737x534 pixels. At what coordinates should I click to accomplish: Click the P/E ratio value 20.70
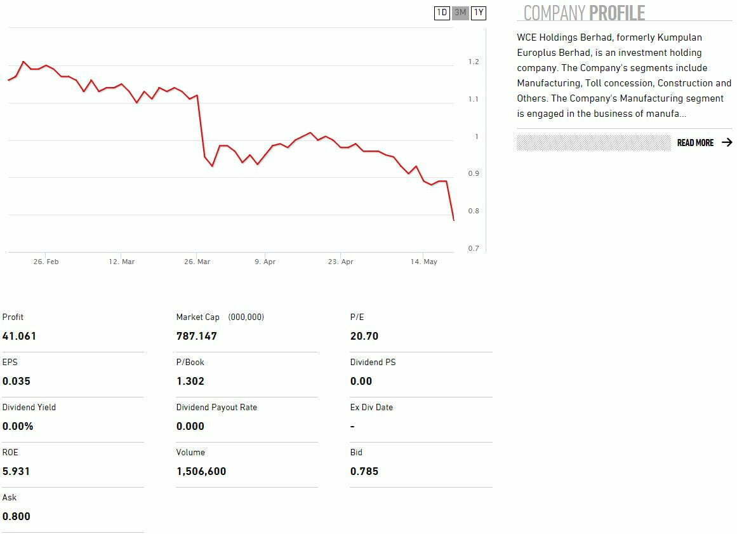[364, 336]
